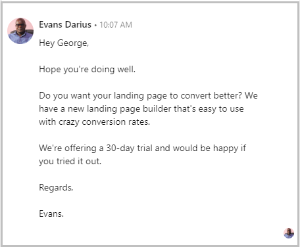
Task: Click the 10:07 AM timestamp
Action: (x=116, y=25)
